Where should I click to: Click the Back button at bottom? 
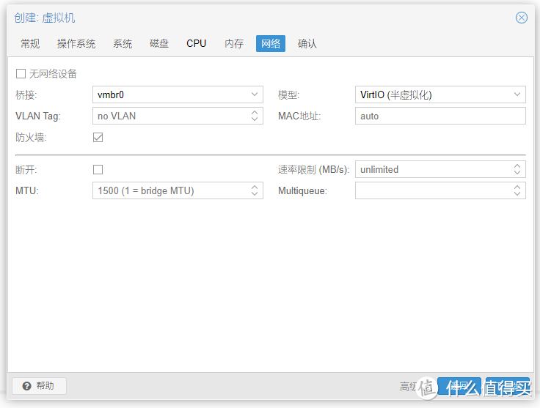(459, 386)
